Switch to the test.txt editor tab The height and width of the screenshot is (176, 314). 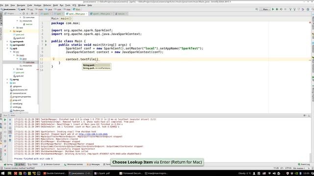pyautogui.click(x=122, y=14)
